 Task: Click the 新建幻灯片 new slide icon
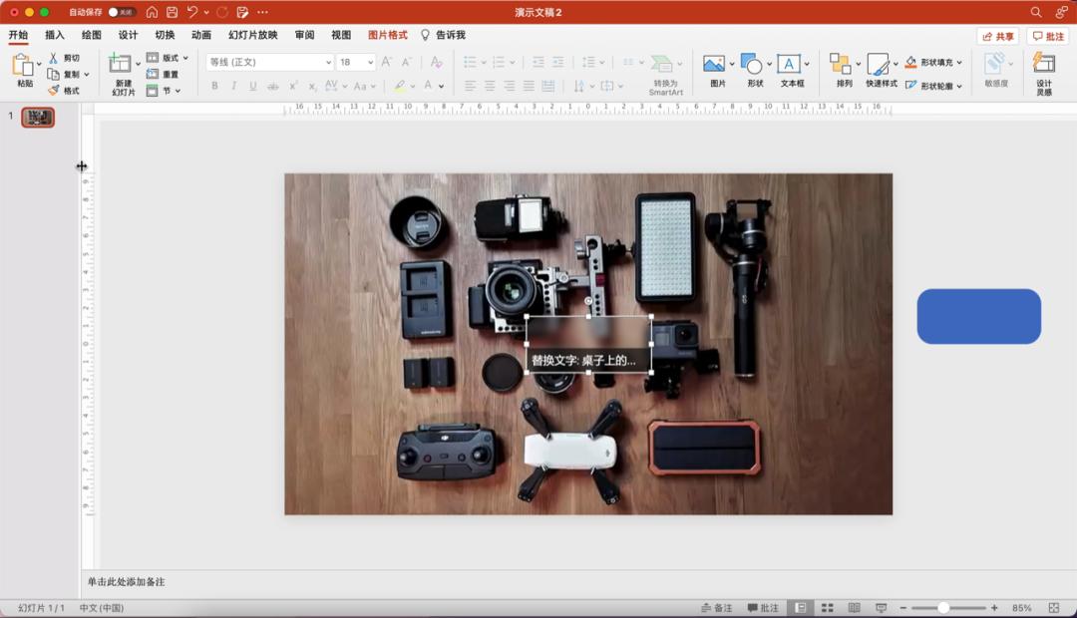point(121,65)
